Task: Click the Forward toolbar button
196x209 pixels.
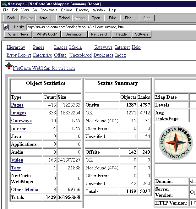Action: click(x=27, y=18)
